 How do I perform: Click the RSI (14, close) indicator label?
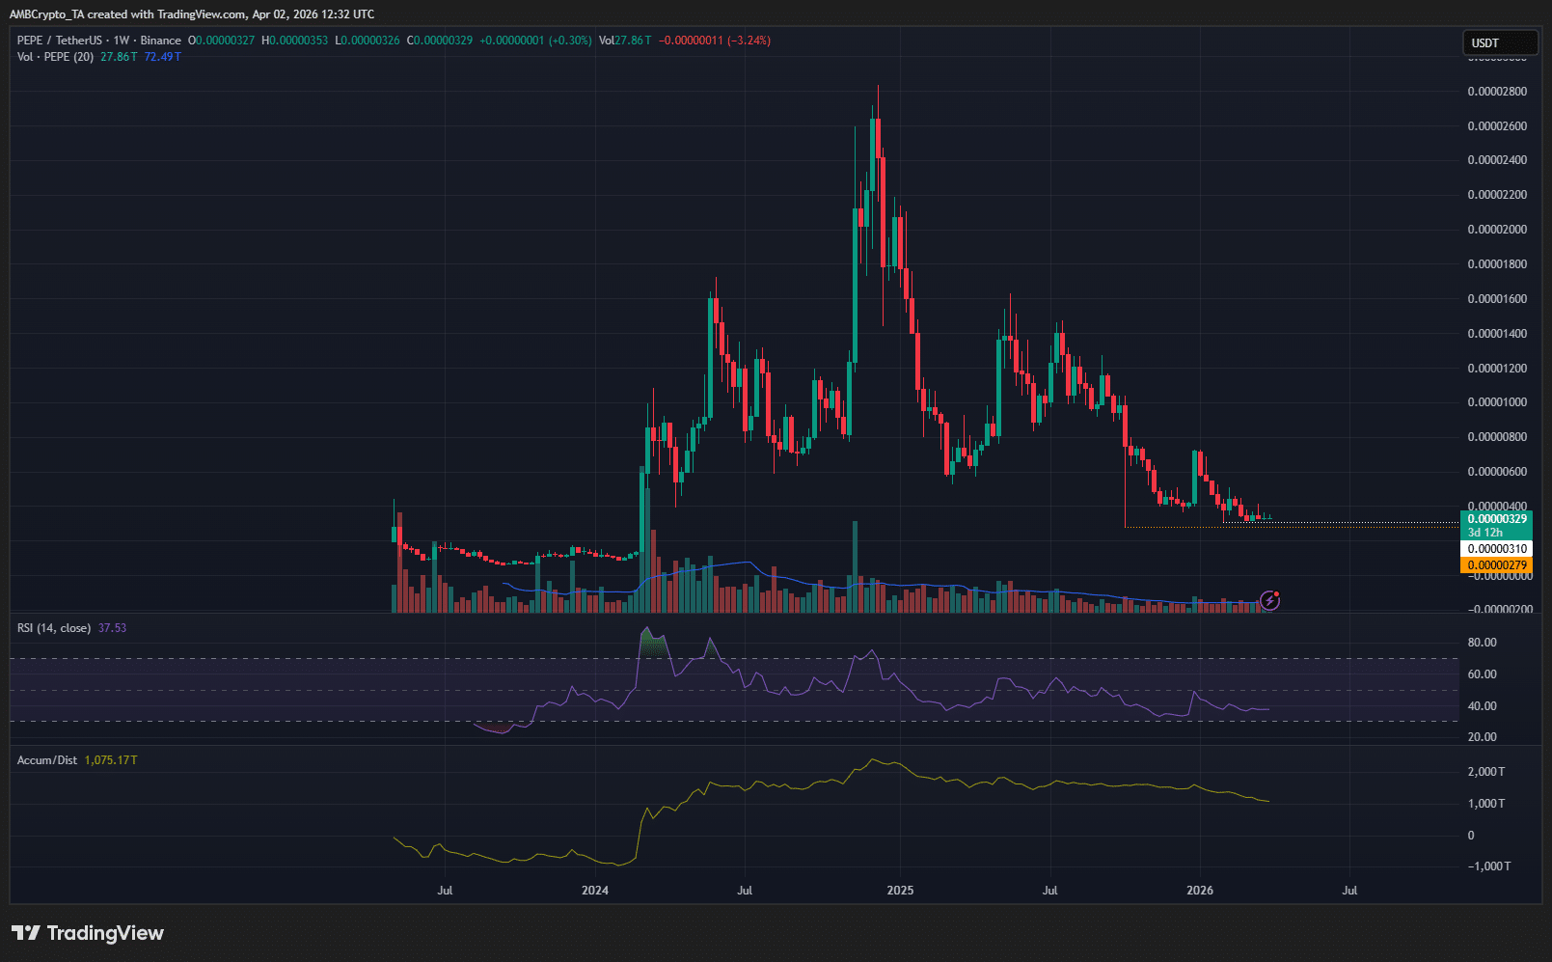click(x=54, y=628)
